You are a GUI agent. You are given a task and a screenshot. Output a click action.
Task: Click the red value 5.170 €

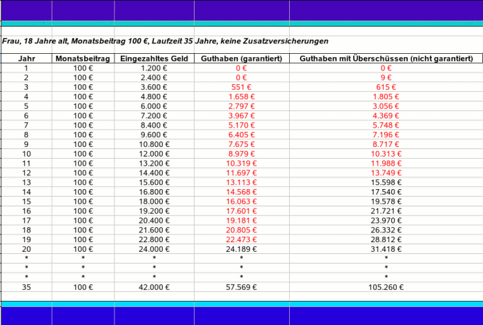(241, 126)
